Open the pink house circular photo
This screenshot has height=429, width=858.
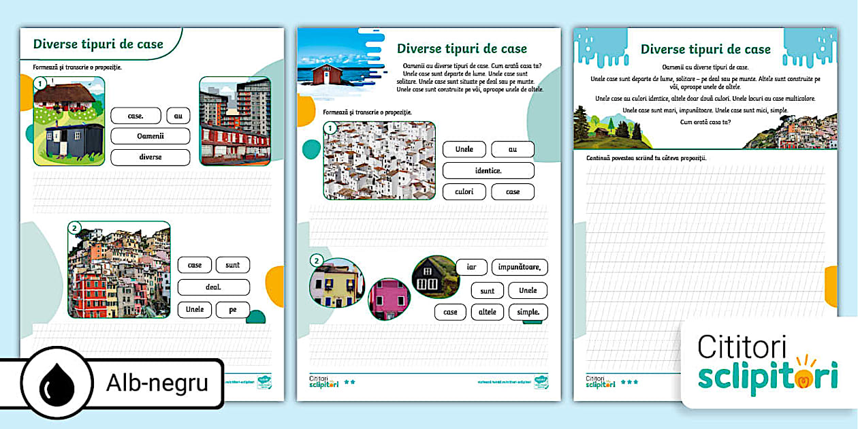(389, 299)
